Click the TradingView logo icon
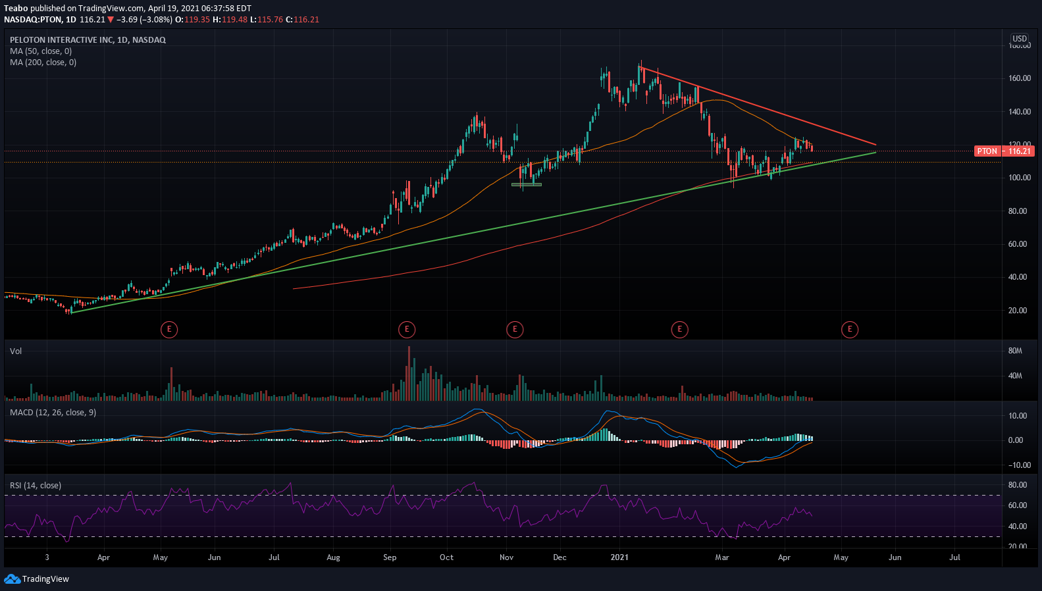The height and width of the screenshot is (591, 1042). point(12,578)
